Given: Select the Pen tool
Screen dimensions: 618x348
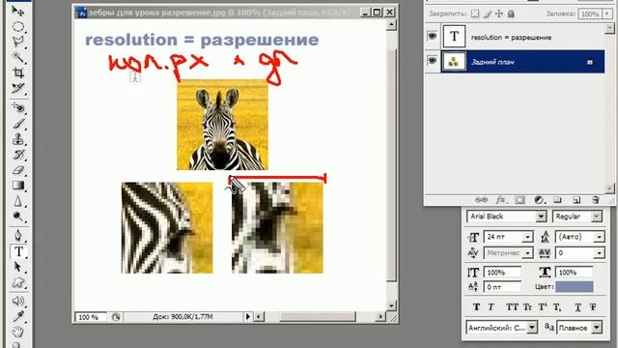Looking at the screenshot, I should click(17, 236).
